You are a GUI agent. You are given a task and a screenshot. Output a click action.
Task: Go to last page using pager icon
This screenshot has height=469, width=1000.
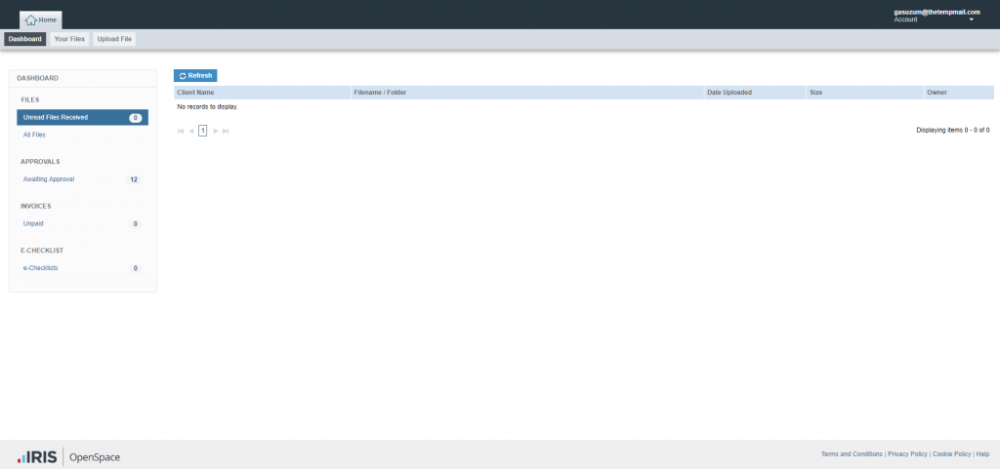pos(226,131)
